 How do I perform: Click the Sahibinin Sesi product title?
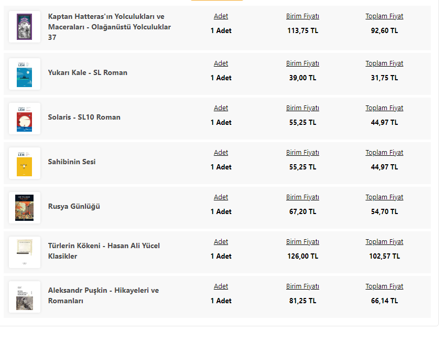point(72,162)
